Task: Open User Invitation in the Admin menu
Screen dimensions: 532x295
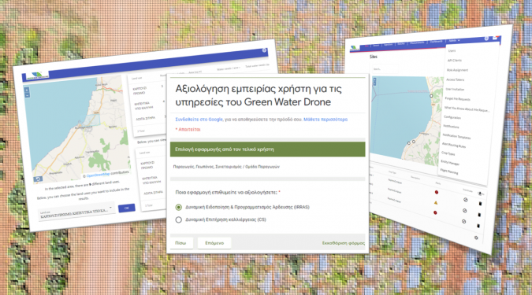Action: [x=455, y=89]
